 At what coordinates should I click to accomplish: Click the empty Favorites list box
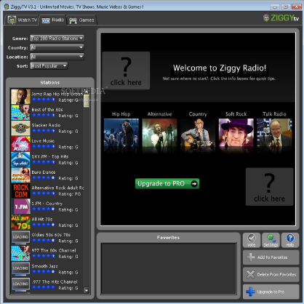pos(169,268)
